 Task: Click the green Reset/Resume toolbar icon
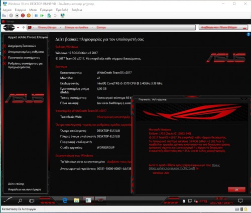click(42, 15)
